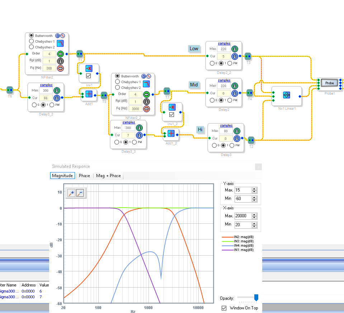The image size is (344, 313).
Task: Click the orange Fq adjust icon in NFilter2_2
Action: (x=146, y=109)
